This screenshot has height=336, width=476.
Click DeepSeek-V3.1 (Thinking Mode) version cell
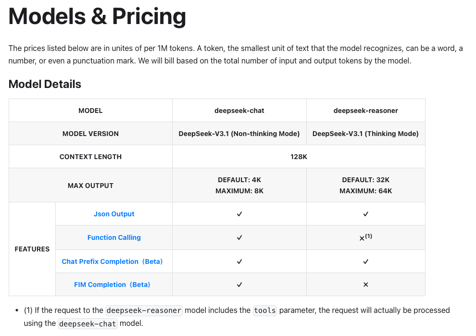pyautogui.click(x=365, y=134)
